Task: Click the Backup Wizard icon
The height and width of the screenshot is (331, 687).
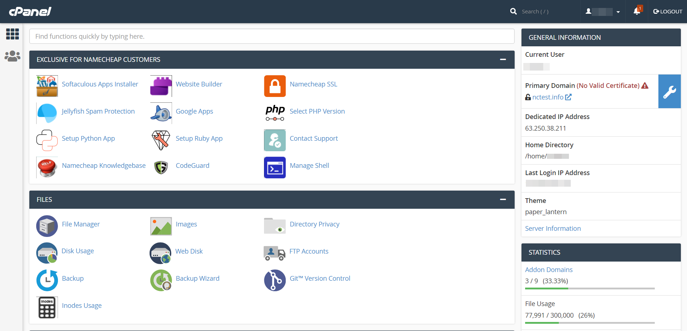Action: click(x=161, y=280)
